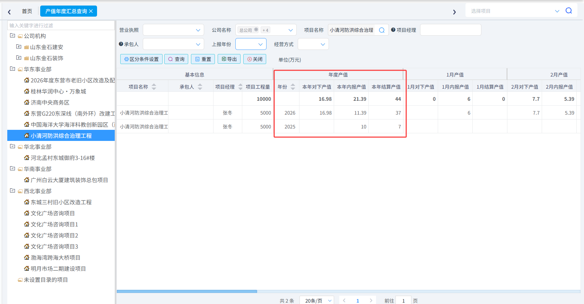Select 广州白云大厦建筑装饰总包项目 in the tree
The image size is (584, 304).
[x=69, y=180]
